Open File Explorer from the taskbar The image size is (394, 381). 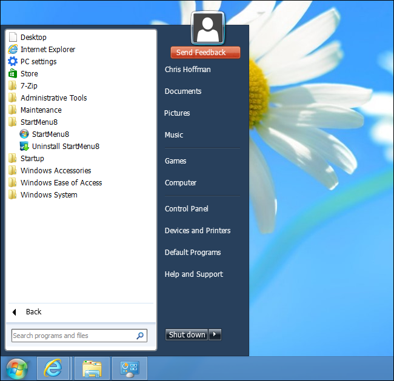[92, 368]
